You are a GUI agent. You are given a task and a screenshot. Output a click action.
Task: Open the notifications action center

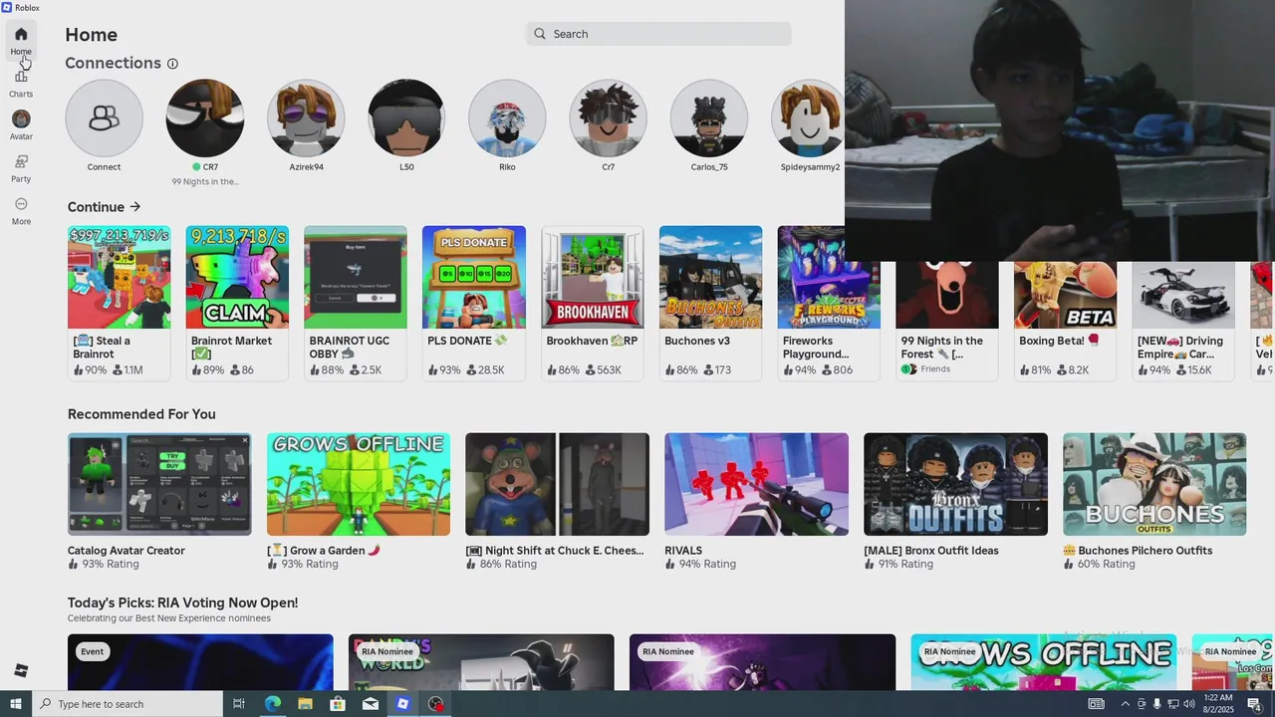[1255, 704]
